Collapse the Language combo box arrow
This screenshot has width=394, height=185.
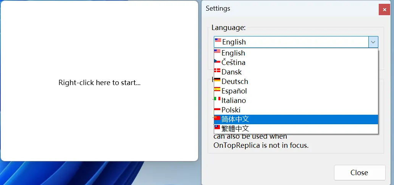(373, 42)
